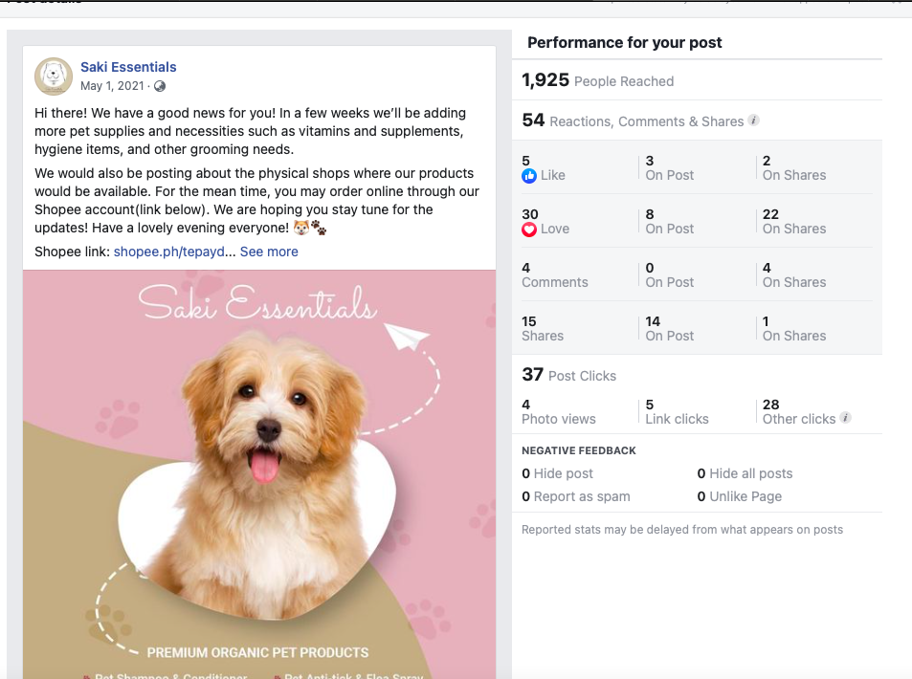Click the info icon next to Other clicks
The height and width of the screenshot is (679, 912).
tap(846, 417)
